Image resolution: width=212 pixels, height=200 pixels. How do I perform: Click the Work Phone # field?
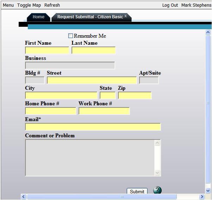pyautogui.click(x=104, y=111)
